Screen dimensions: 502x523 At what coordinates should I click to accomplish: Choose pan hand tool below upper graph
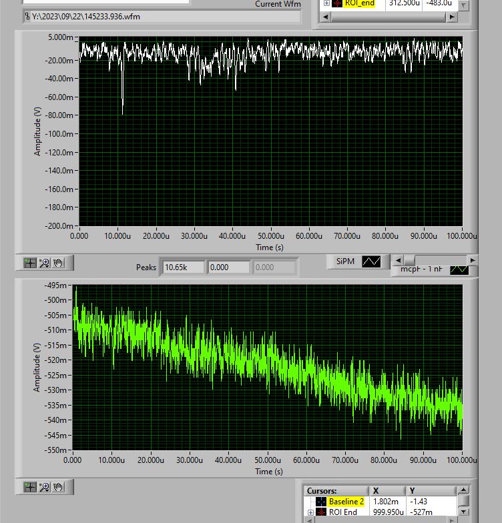point(58,263)
